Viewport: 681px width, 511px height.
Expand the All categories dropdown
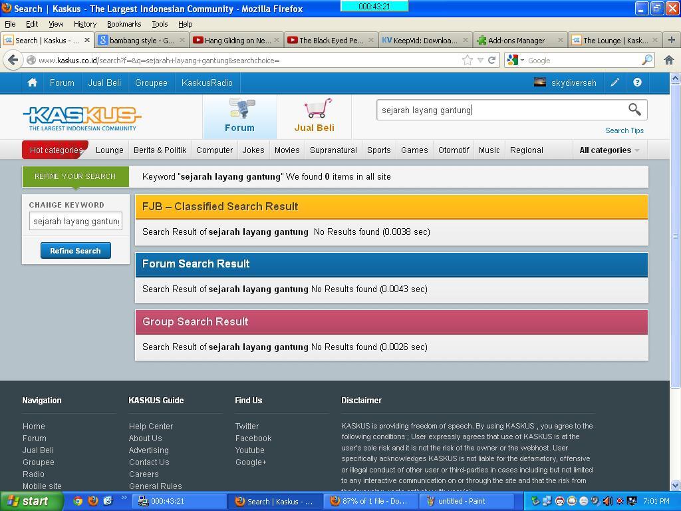click(610, 150)
